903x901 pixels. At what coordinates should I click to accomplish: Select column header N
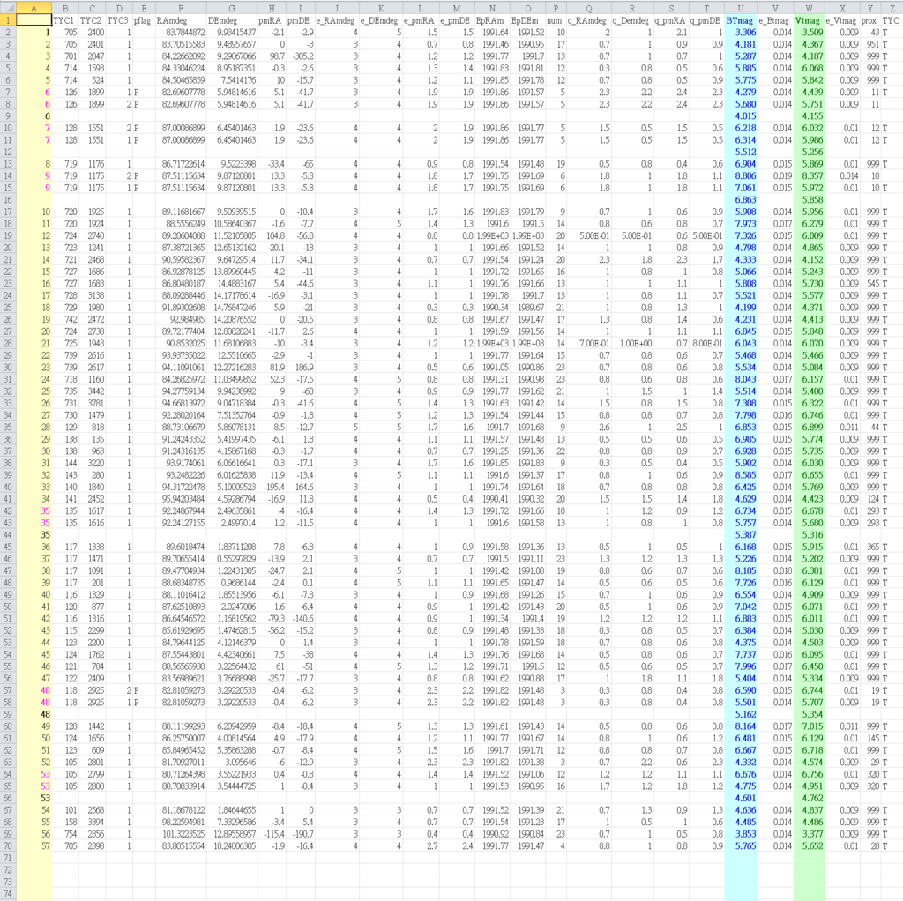coord(492,8)
